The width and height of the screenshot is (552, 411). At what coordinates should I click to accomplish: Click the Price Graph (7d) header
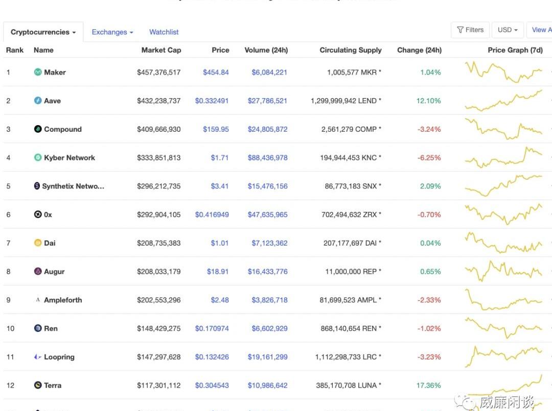(x=515, y=50)
